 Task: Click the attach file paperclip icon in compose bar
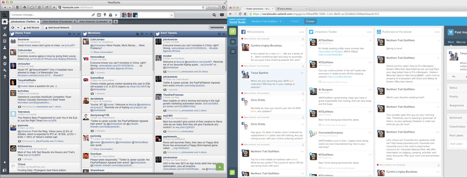(93, 15)
